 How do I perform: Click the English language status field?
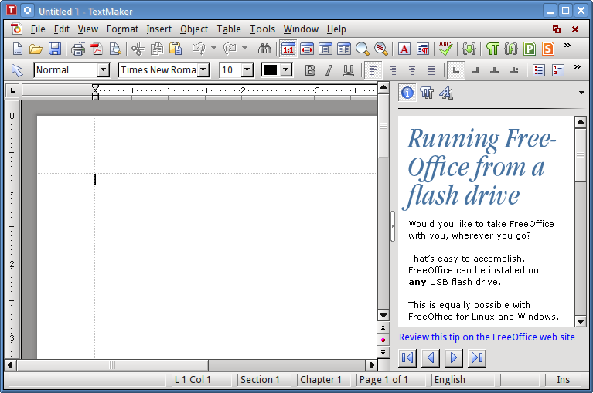463,380
